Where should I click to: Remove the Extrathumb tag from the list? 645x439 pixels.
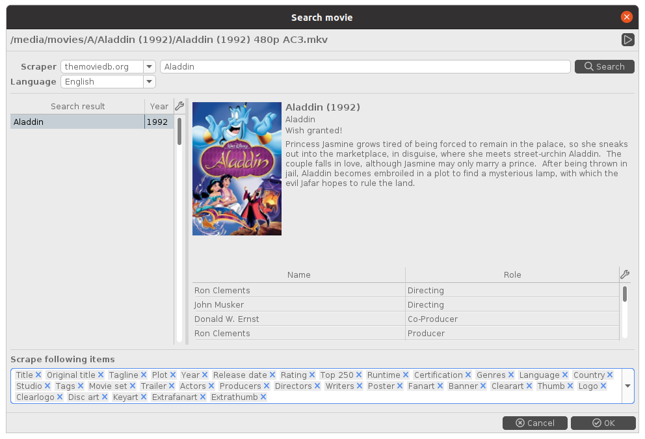tap(263, 397)
